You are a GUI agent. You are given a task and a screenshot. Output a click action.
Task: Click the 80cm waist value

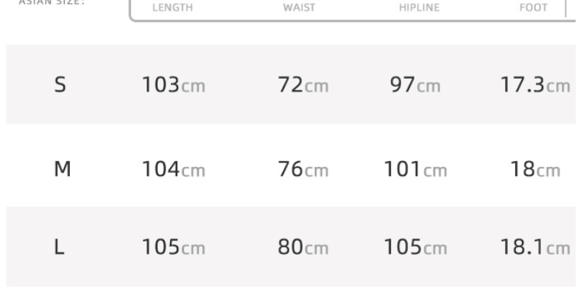303,247
